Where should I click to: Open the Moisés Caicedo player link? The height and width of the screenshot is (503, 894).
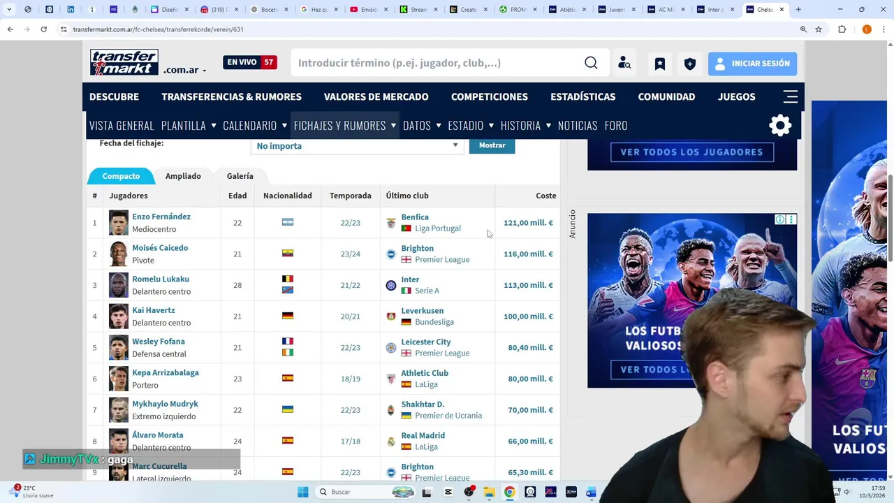[x=160, y=248]
